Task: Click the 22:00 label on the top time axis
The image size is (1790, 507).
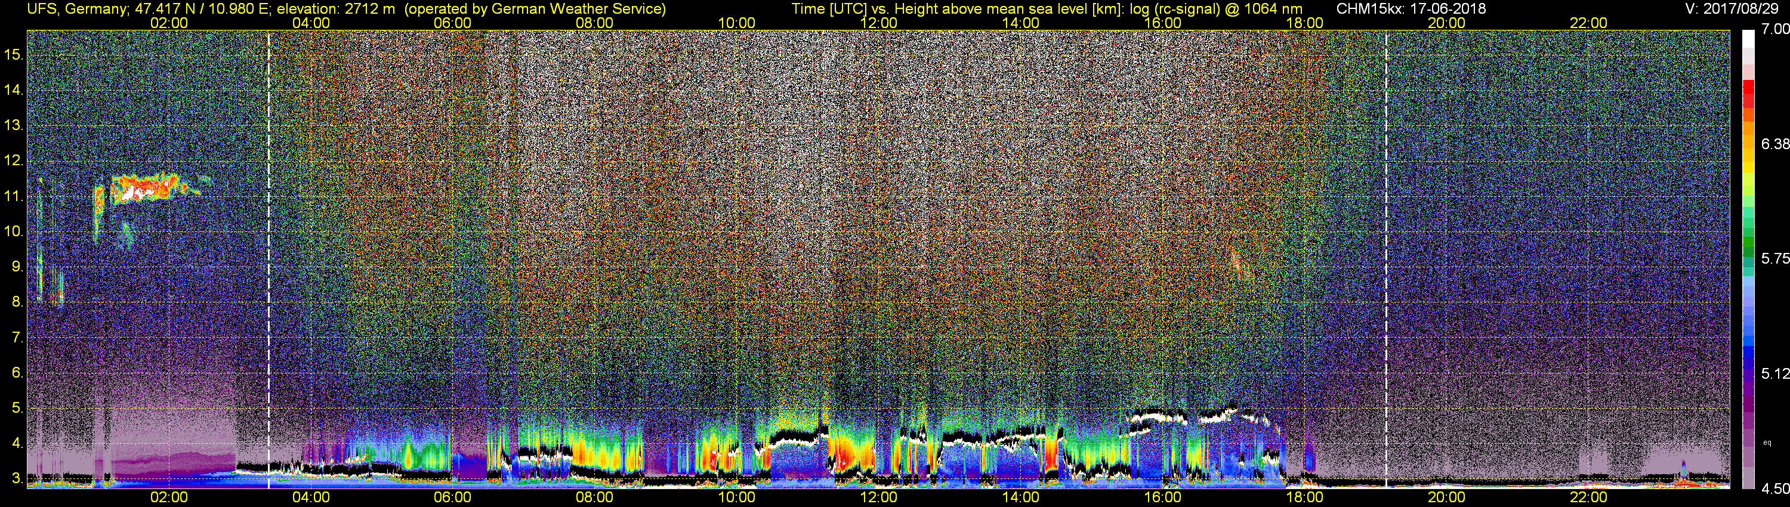Action: 1588,23
